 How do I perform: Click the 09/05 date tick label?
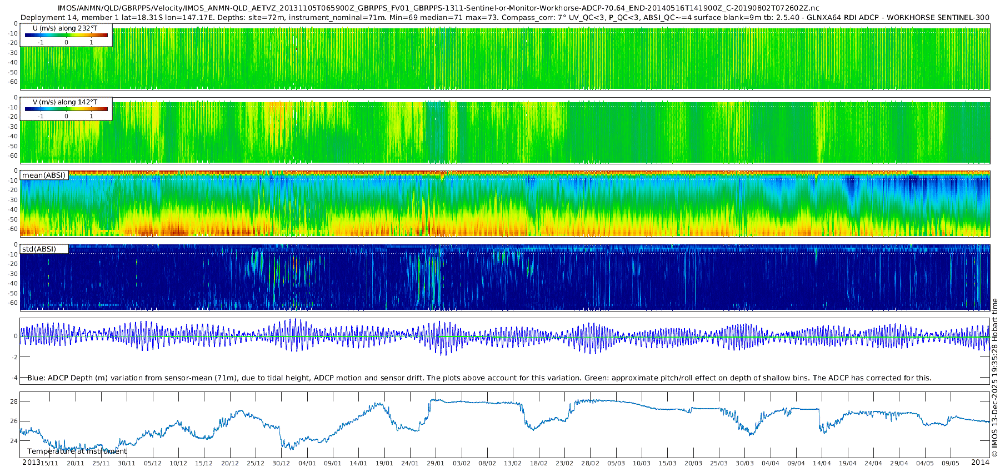[x=951, y=463]
